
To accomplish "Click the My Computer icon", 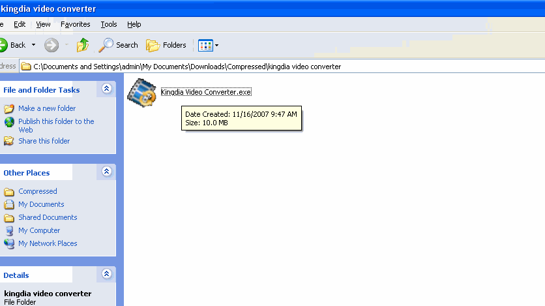I will click(x=9, y=230).
